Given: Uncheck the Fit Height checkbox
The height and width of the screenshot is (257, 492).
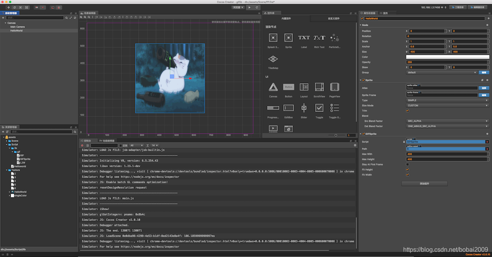Looking at the screenshot, I should click(x=407, y=170).
